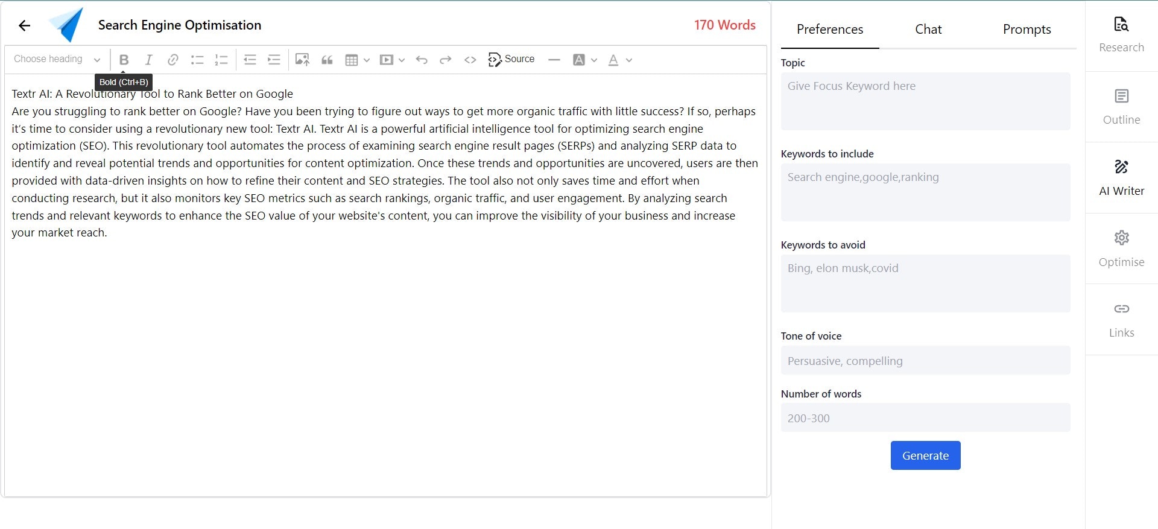This screenshot has height=529, width=1158.
Task: Insert an image with the upload icon
Action: [x=302, y=60]
